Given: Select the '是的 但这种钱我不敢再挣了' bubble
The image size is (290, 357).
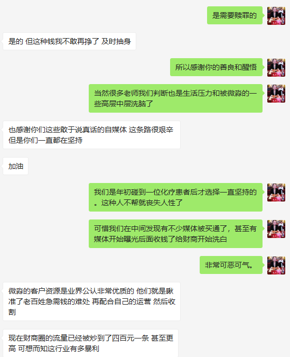Looking at the screenshot, I should coord(69,41).
